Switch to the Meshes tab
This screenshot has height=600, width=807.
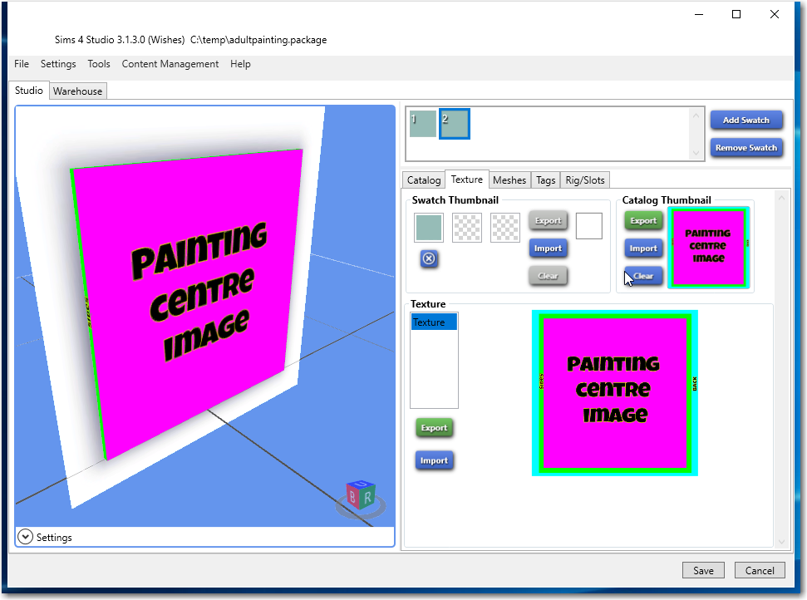pyautogui.click(x=509, y=180)
